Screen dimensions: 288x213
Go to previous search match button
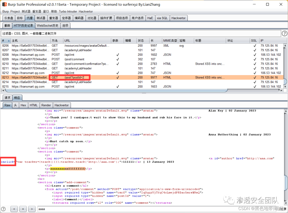click(x=14, y=209)
